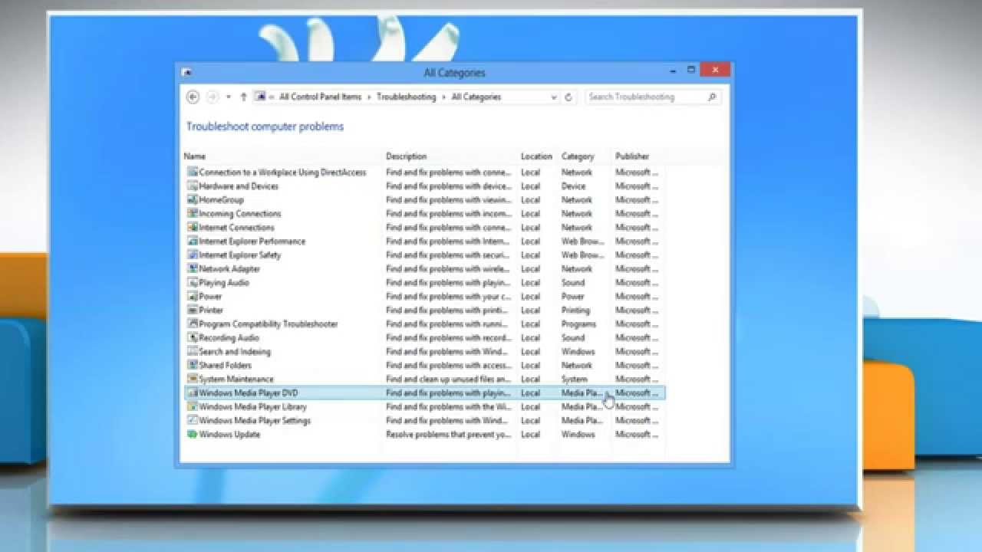Click the Program Compatibility Troubleshooter icon
Screen dimensions: 982x552
coord(193,324)
